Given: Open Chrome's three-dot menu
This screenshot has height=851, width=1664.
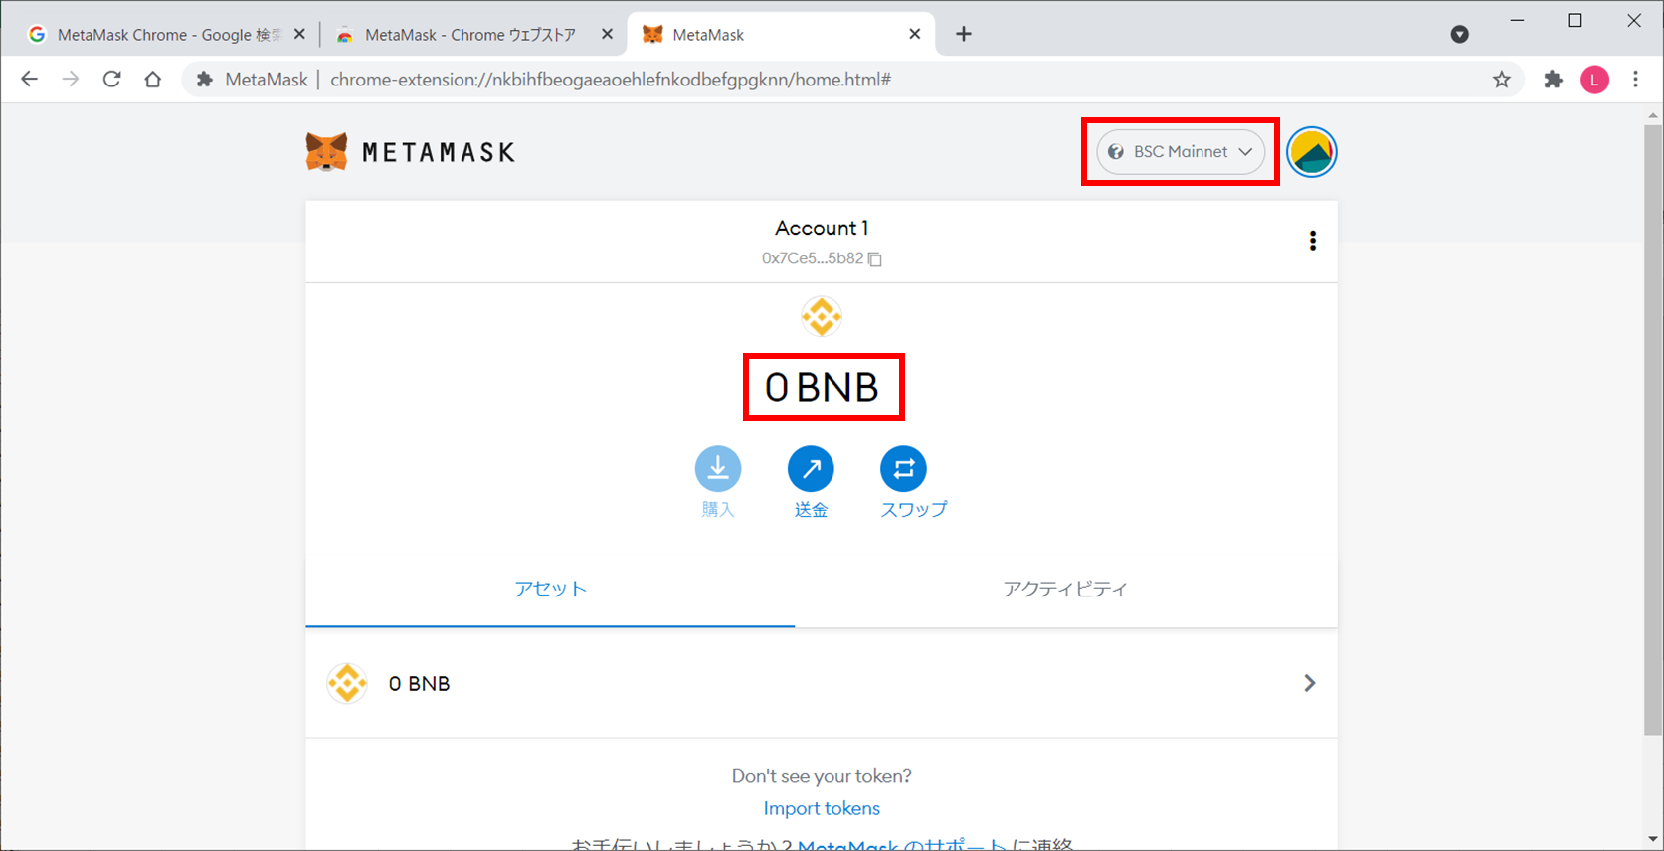Looking at the screenshot, I should click(1635, 80).
